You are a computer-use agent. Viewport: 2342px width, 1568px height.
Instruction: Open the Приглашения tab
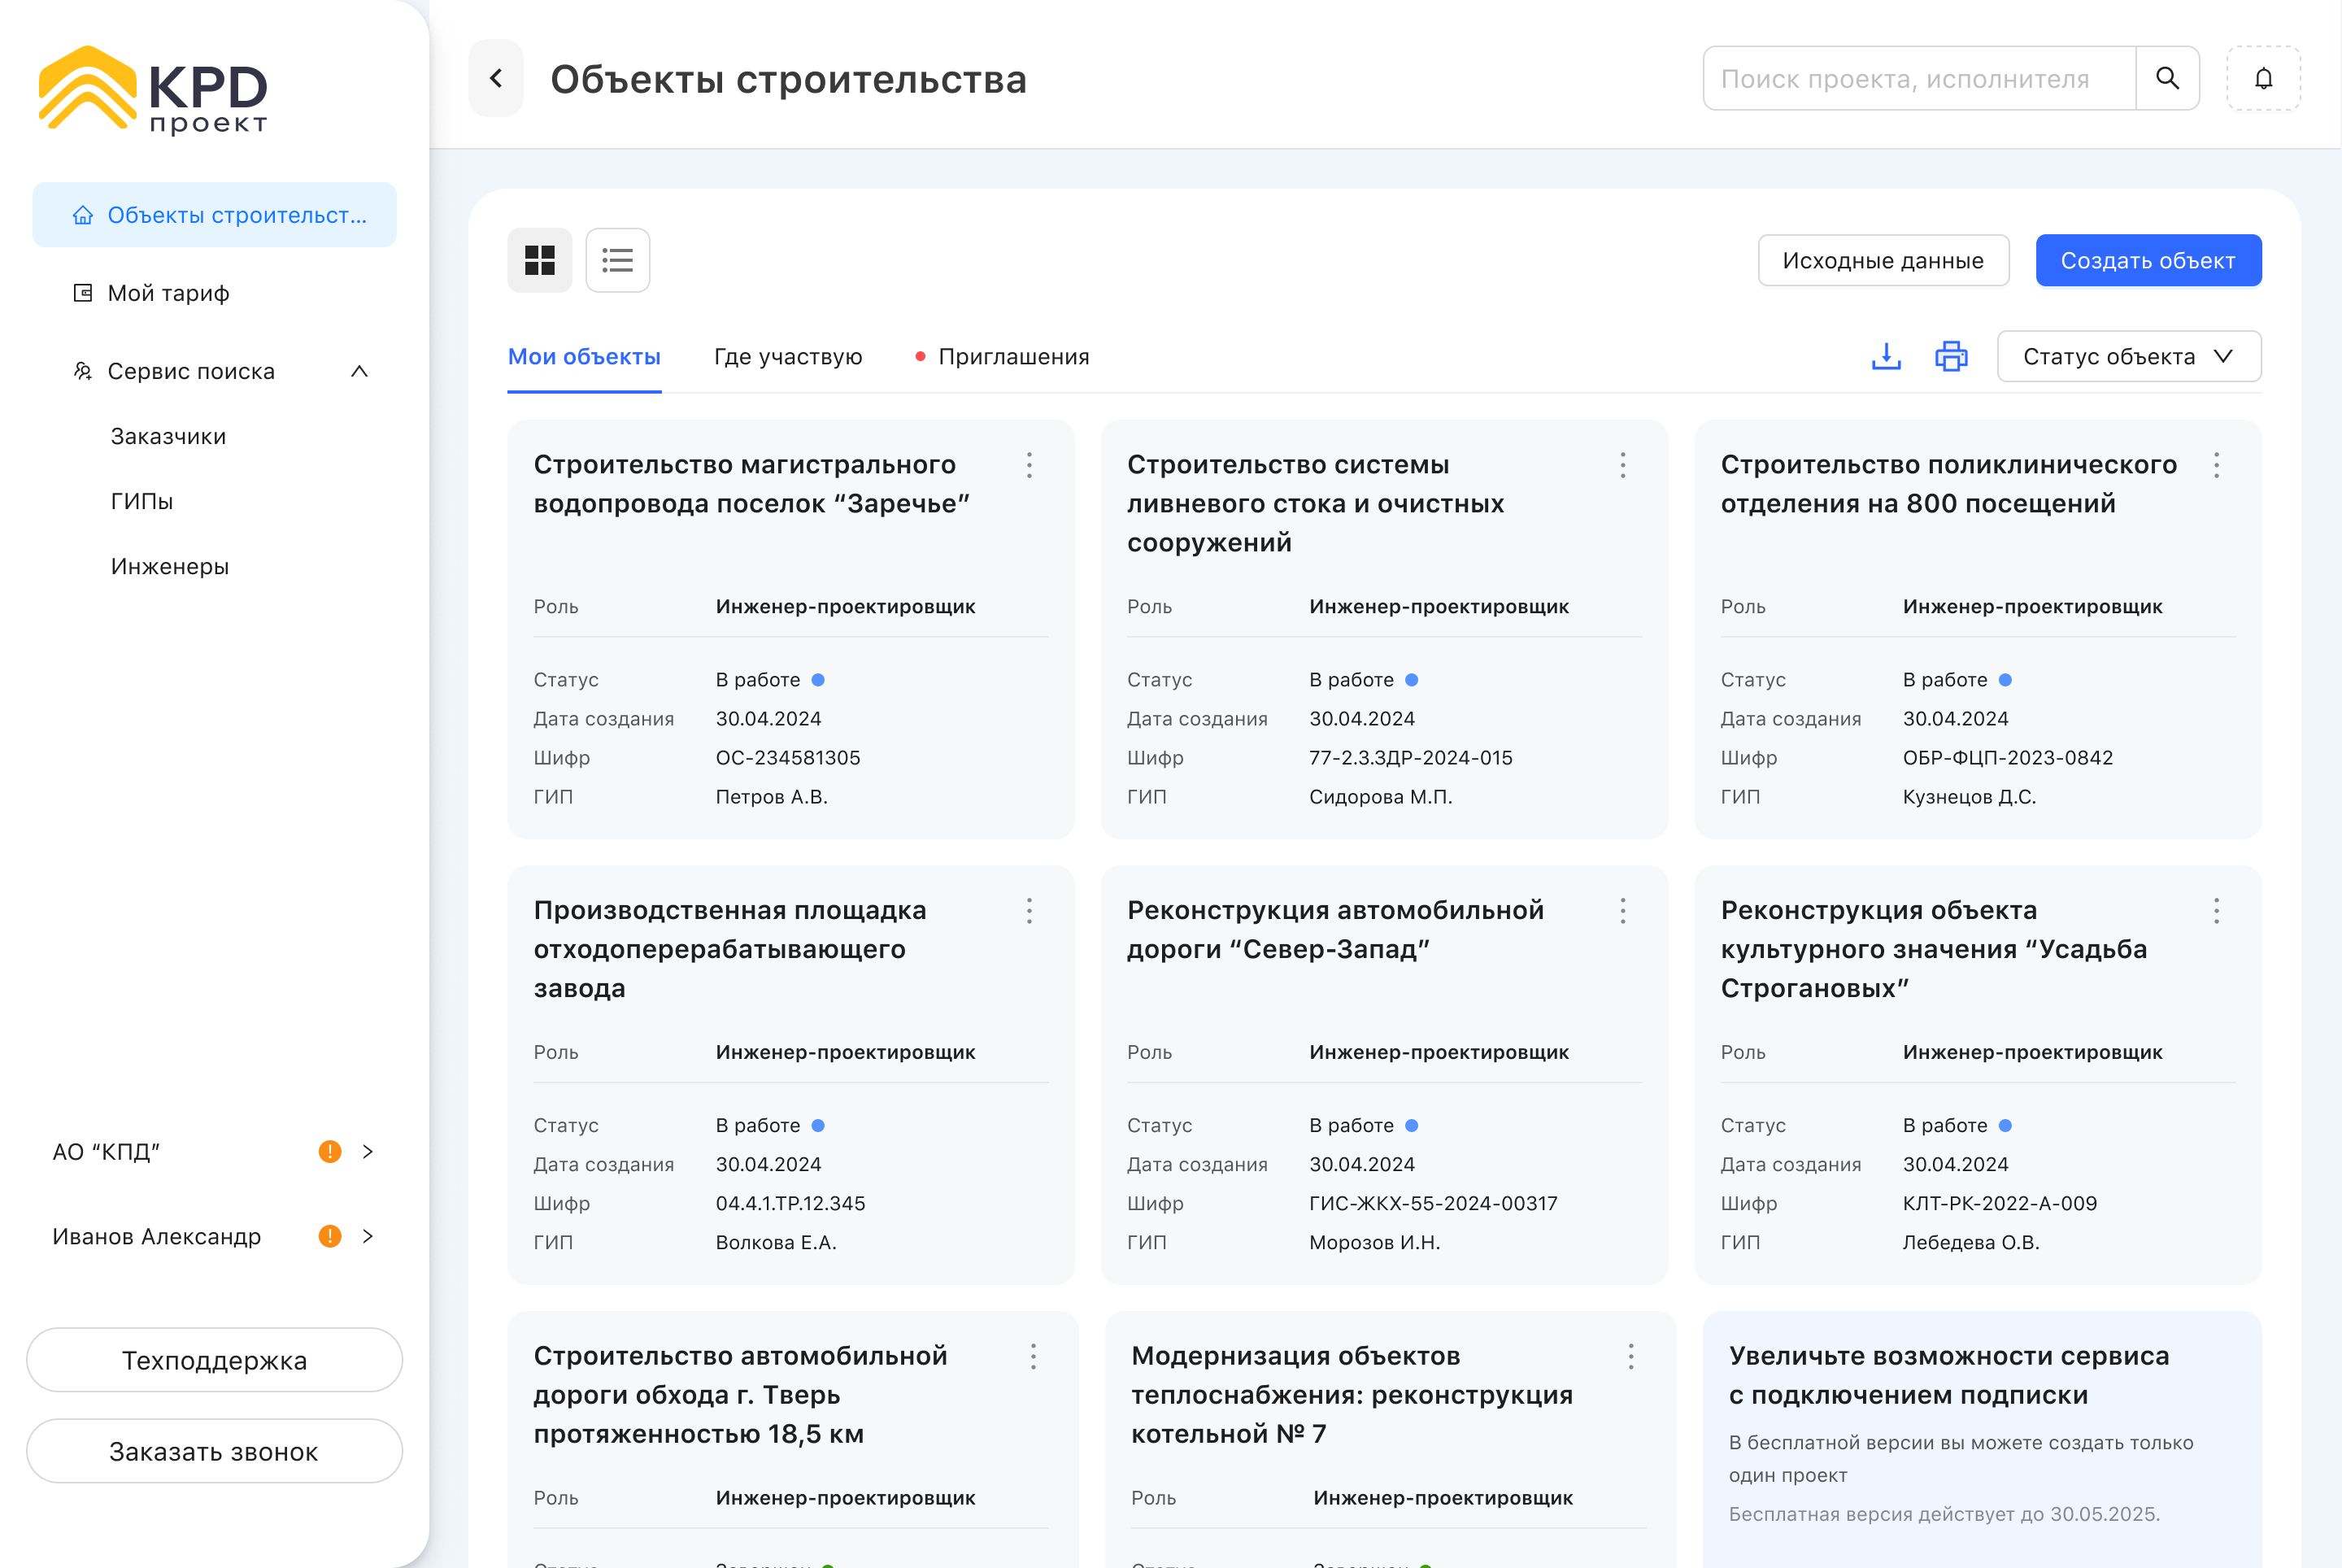tap(1002, 357)
